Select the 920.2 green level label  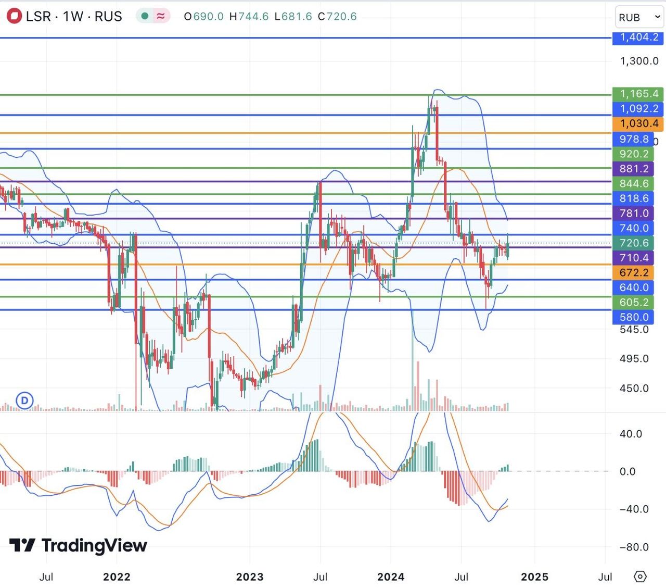633,154
